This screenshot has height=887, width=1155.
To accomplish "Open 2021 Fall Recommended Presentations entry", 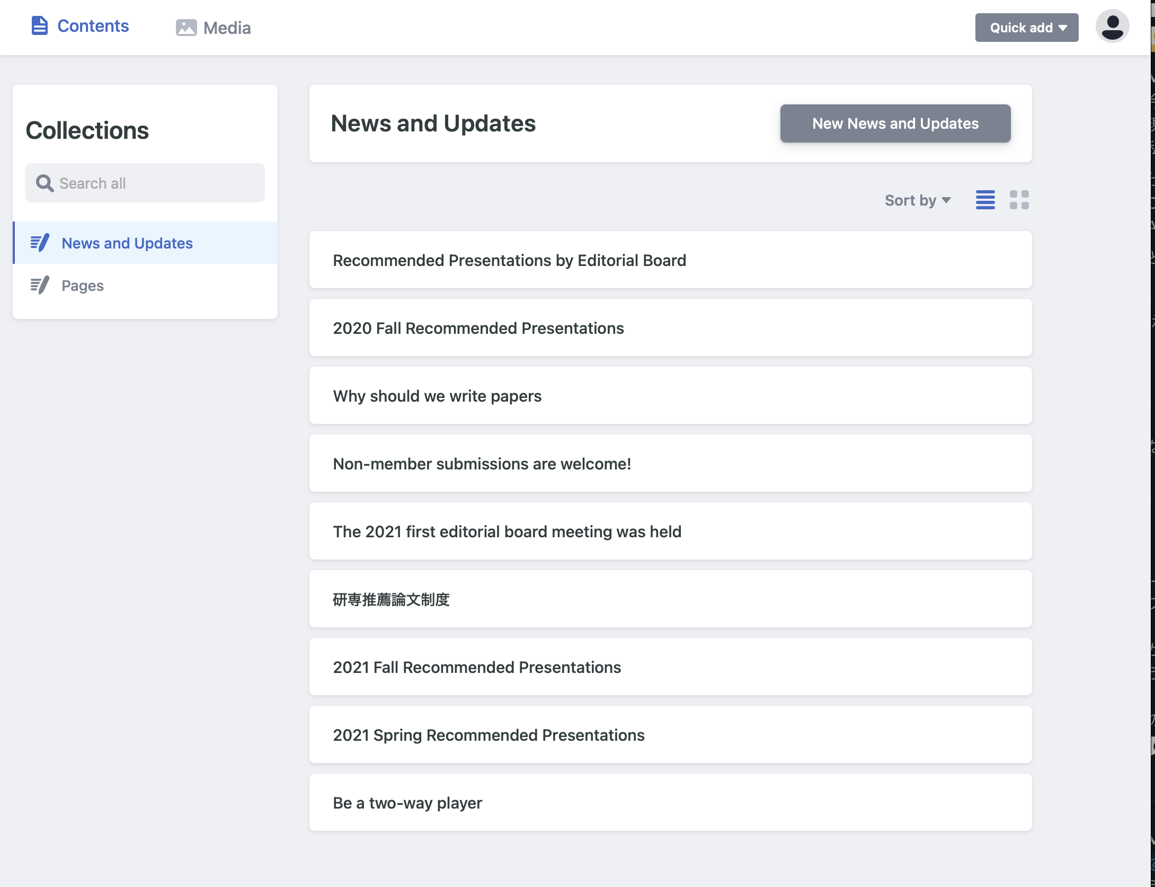I will (670, 667).
